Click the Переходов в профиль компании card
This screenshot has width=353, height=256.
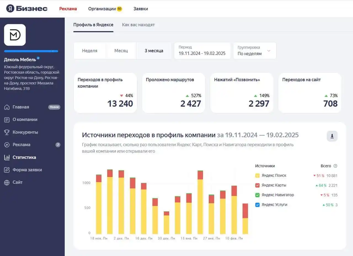105,93
